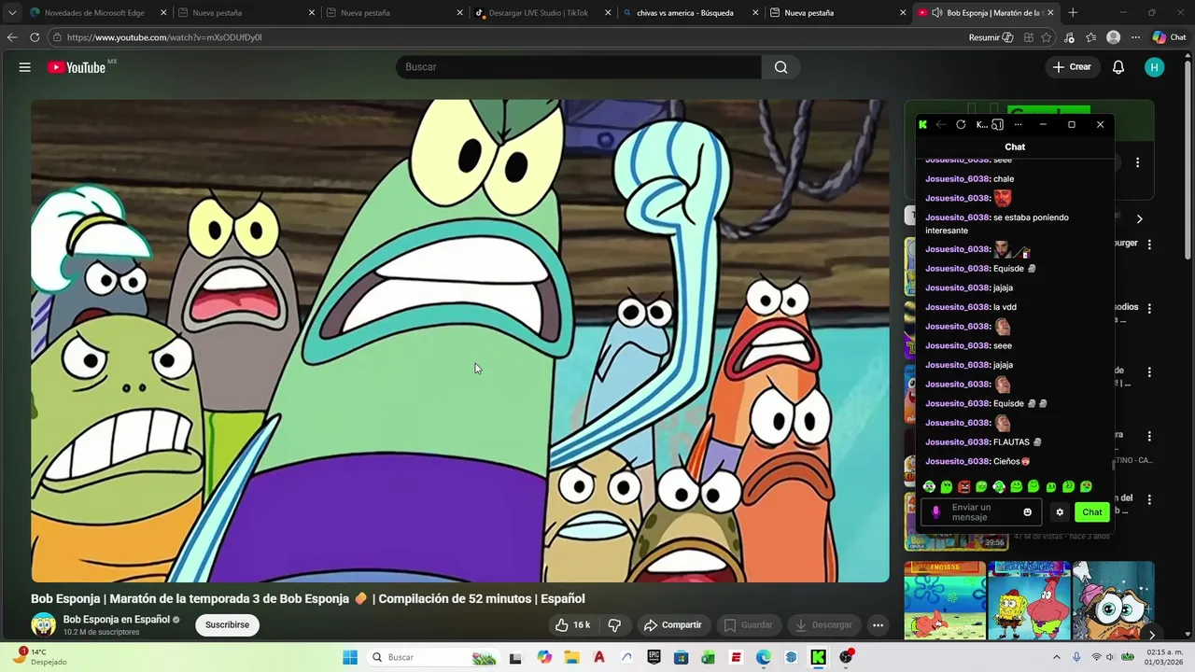The image size is (1195, 672).
Task: Refresh the Kick chat window
Action: pyautogui.click(x=961, y=124)
